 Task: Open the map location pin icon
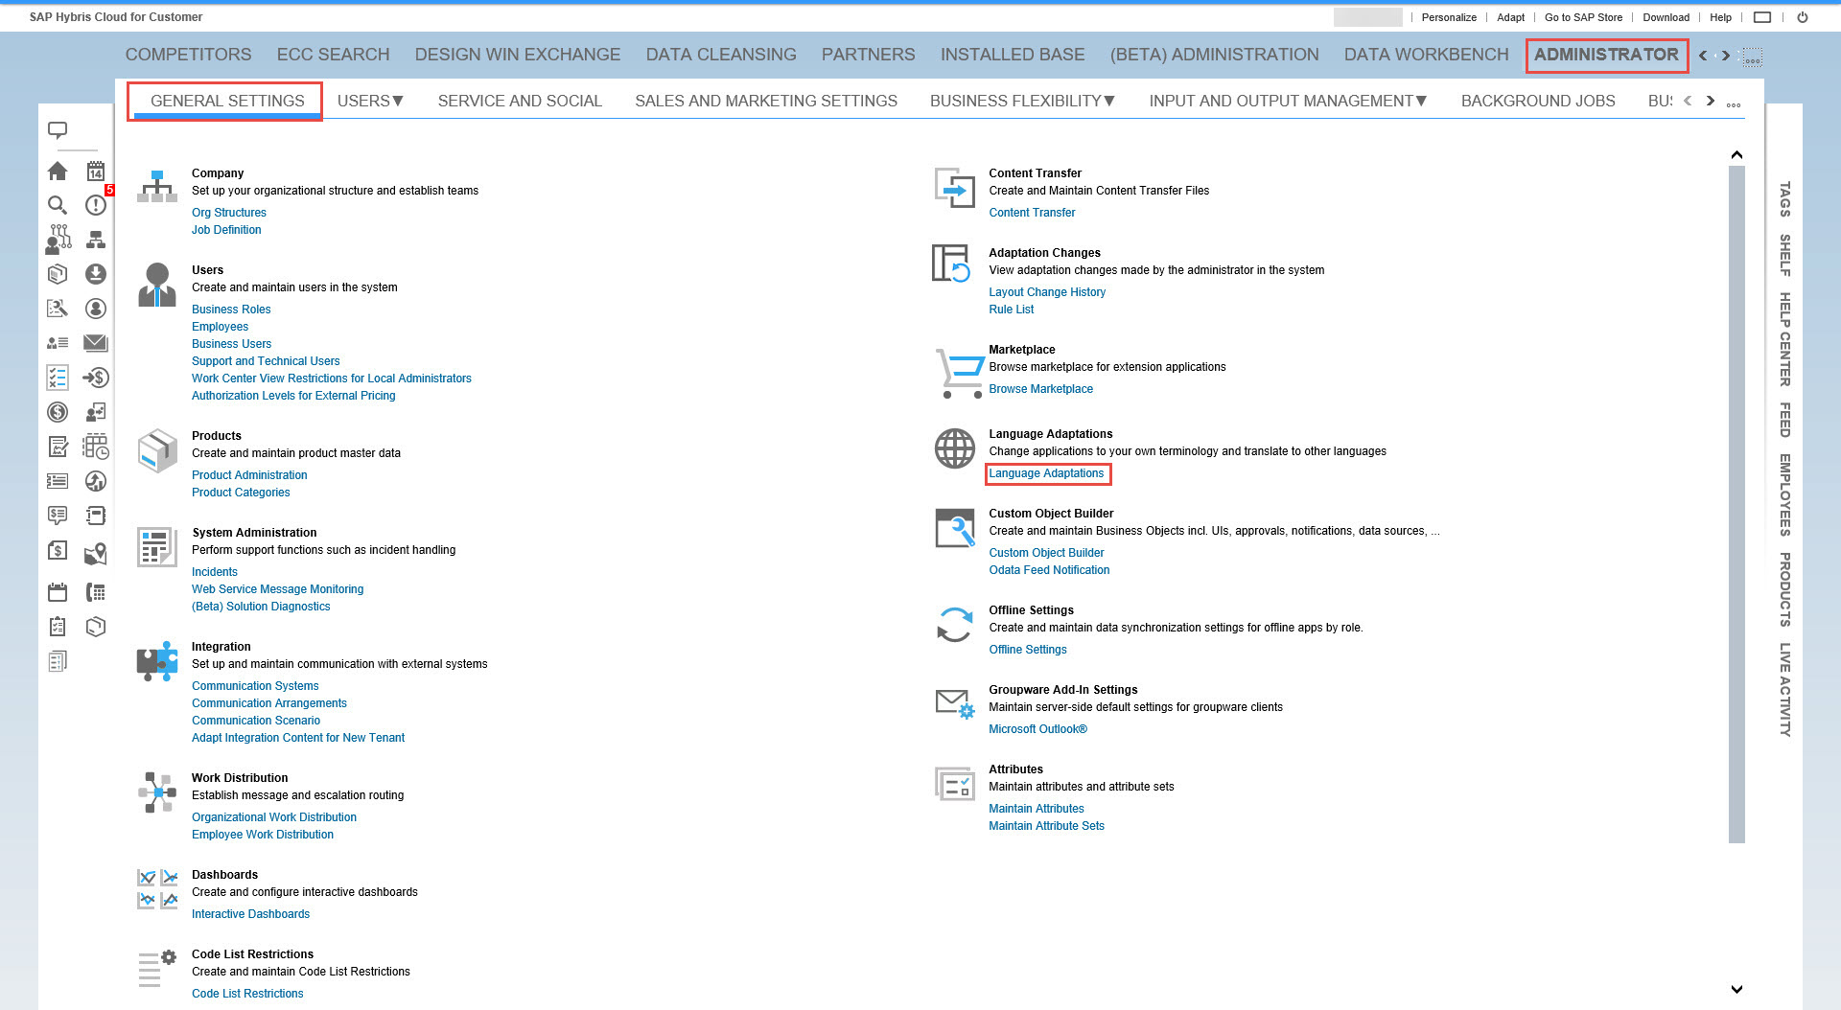click(96, 554)
